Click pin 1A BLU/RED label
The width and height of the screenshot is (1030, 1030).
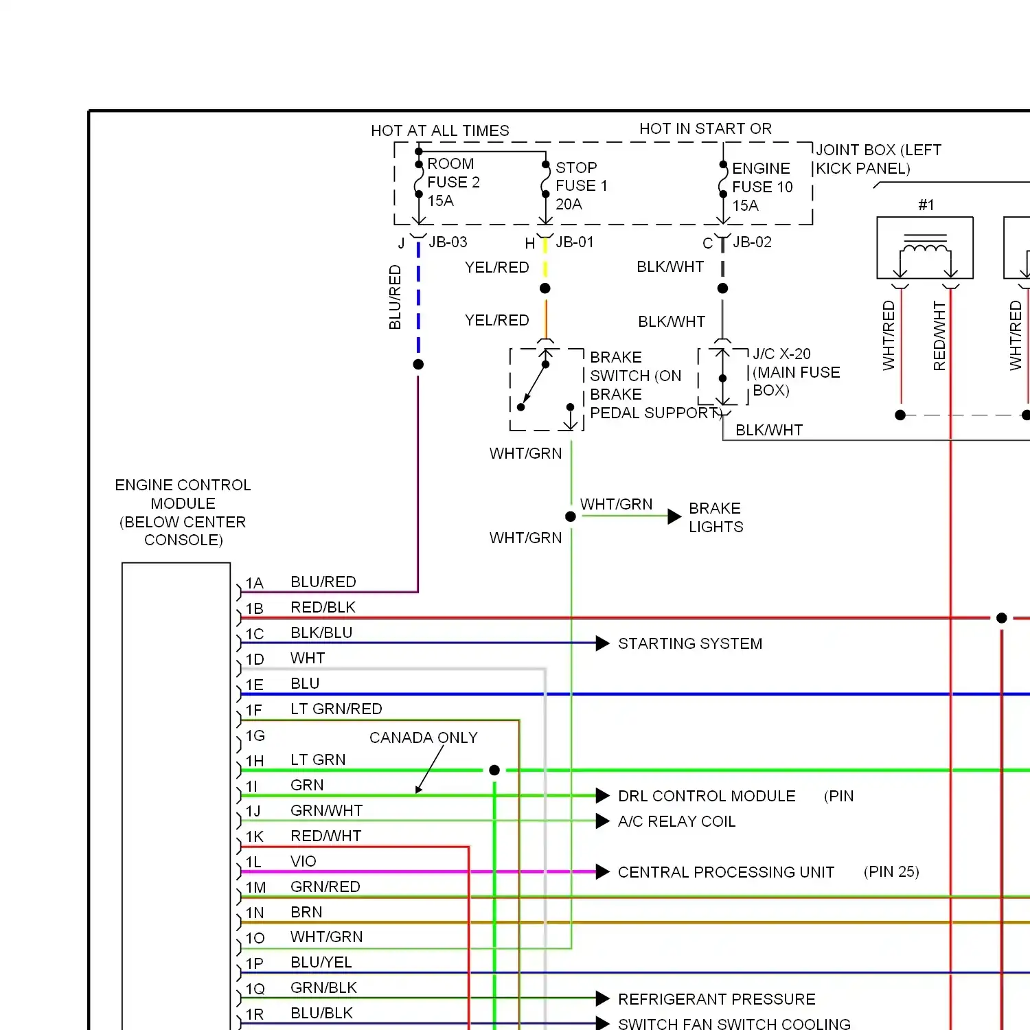click(x=323, y=582)
